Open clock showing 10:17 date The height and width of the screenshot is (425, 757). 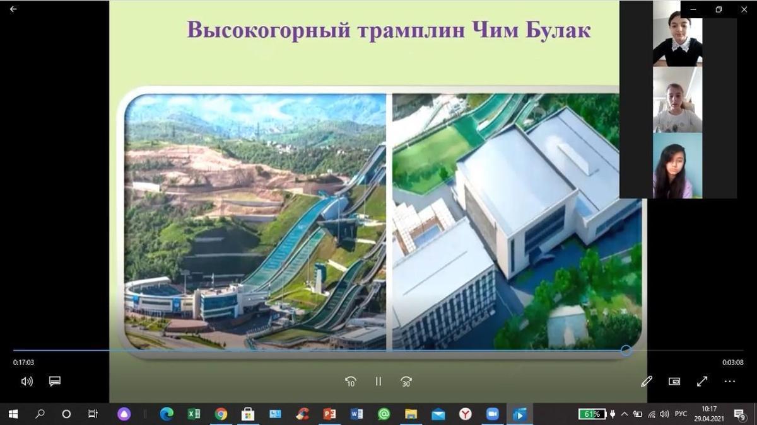(x=708, y=414)
